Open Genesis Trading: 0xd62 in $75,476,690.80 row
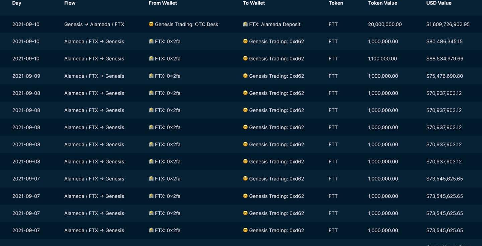The width and height of the screenshot is (482, 246). click(276, 76)
